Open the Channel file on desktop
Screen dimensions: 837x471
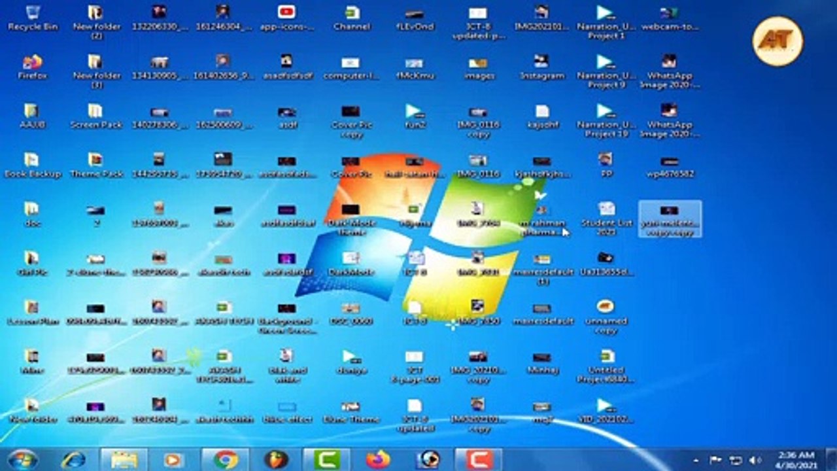[351, 18]
